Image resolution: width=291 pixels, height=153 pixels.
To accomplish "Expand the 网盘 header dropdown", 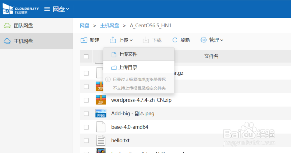I will 61,9.
